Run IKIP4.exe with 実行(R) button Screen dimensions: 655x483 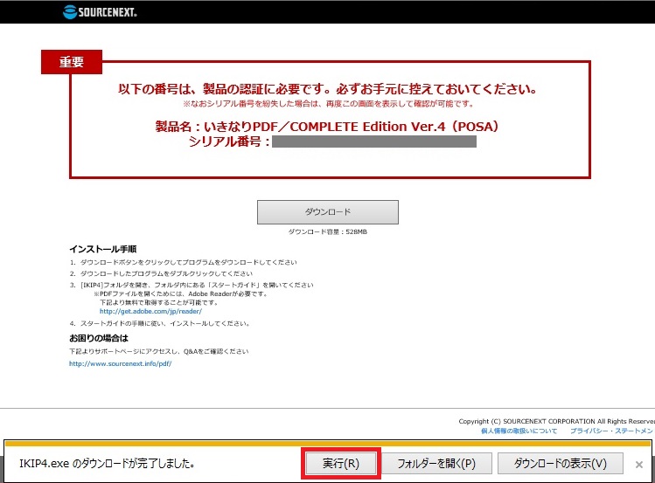click(x=341, y=464)
